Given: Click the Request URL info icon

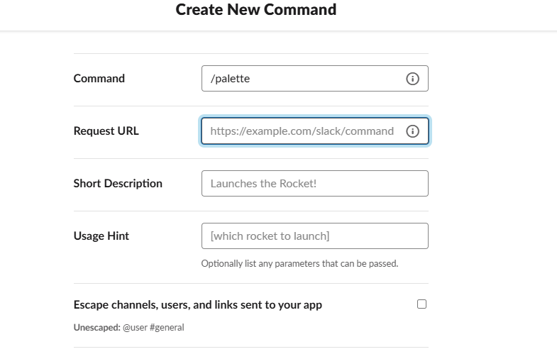Looking at the screenshot, I should coord(412,131).
